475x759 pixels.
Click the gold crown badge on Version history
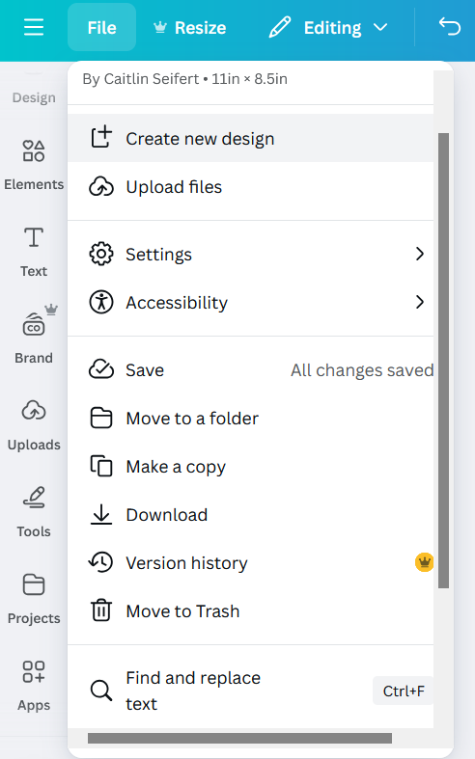(424, 562)
